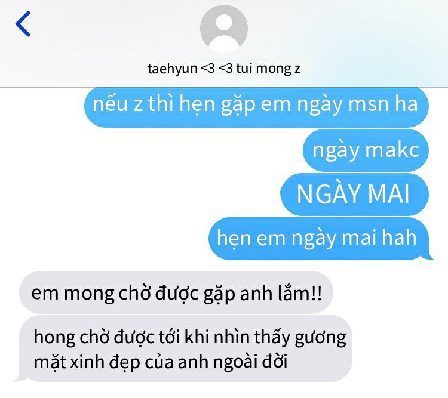Tap the header bar beside the avatar
The width and height of the screenshot is (448, 398).
[x=343, y=43]
